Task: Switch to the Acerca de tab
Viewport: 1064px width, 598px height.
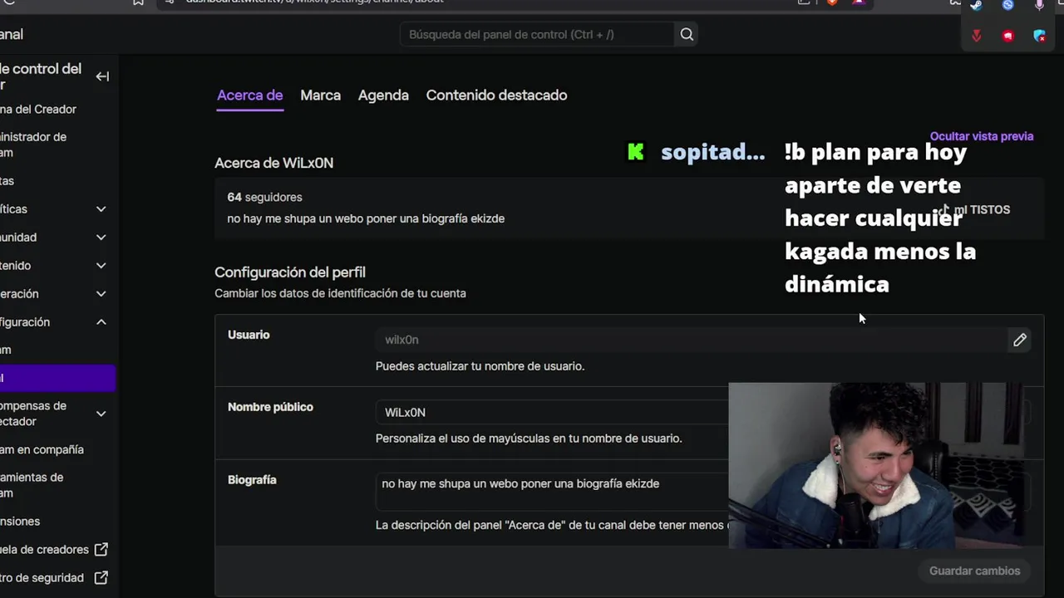Action: [250, 96]
